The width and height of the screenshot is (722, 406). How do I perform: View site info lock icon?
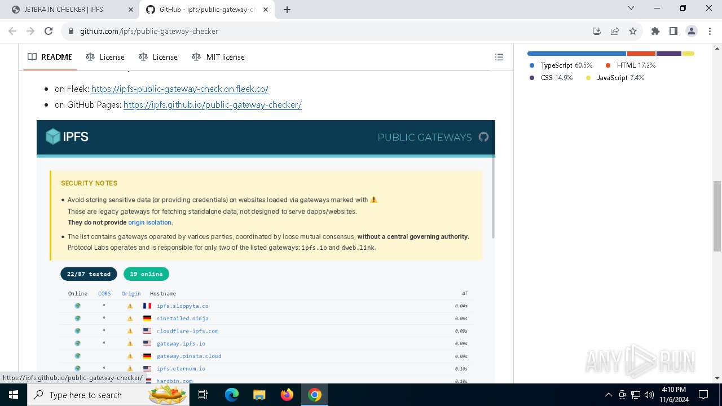pyautogui.click(x=71, y=31)
